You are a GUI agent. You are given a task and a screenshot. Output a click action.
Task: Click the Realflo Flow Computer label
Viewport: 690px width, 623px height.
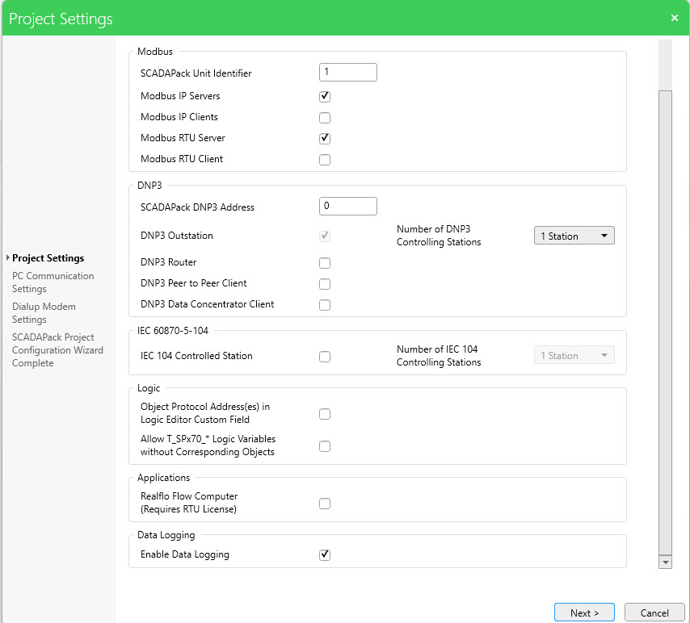pyautogui.click(x=189, y=503)
